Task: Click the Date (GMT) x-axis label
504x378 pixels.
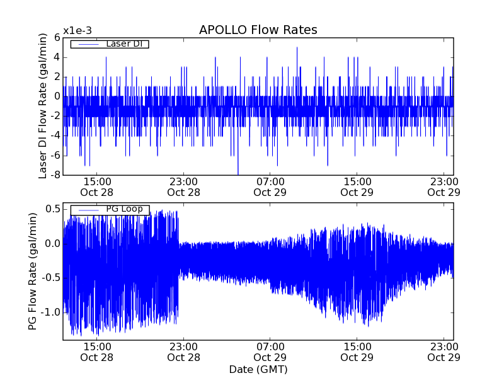Action: (x=258, y=369)
